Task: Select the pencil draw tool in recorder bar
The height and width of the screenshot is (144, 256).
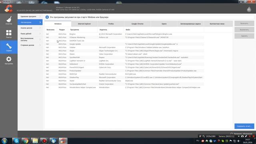Action: (246, 136)
